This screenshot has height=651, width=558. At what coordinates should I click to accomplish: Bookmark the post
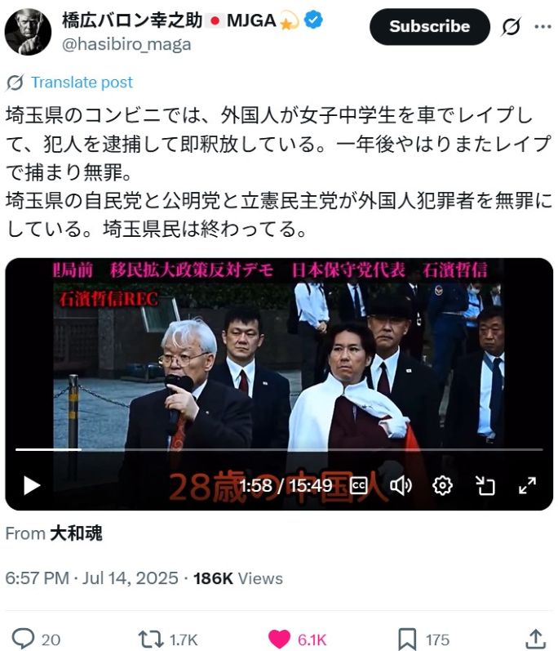pyautogui.click(x=407, y=640)
